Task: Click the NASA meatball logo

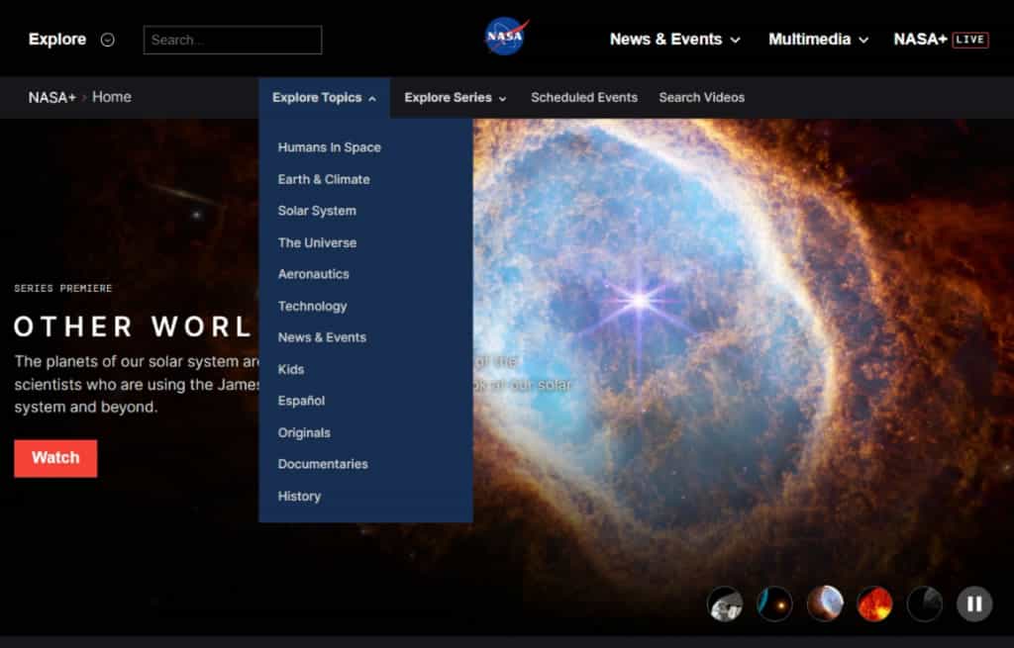Action: pyautogui.click(x=506, y=37)
